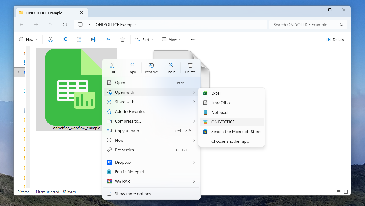Click the Search ONLYOFFICE Example field
Image resolution: width=365 pixels, height=206 pixels.
click(305, 25)
